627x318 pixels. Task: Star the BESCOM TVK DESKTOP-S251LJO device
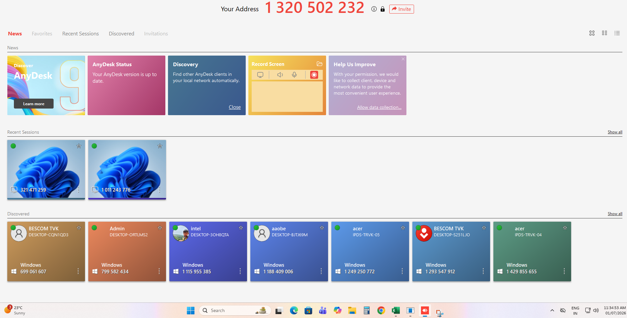484,228
